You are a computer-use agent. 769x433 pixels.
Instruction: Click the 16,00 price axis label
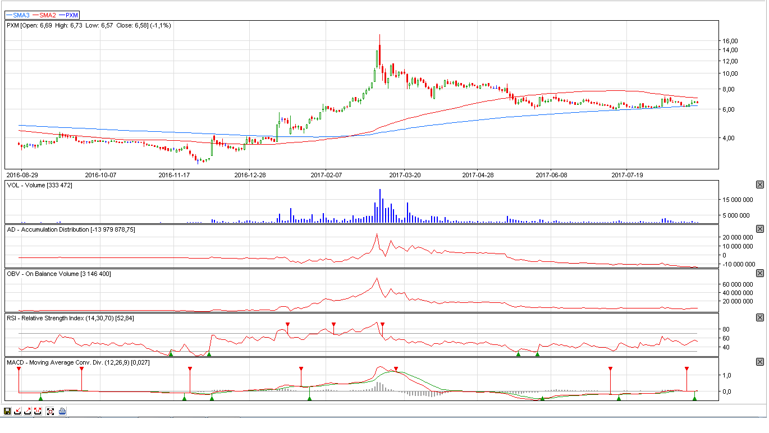(730, 41)
